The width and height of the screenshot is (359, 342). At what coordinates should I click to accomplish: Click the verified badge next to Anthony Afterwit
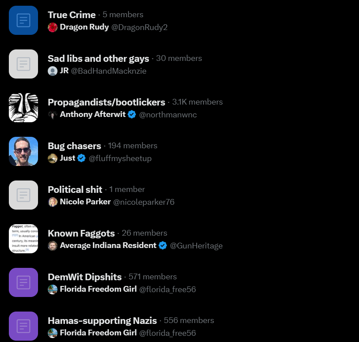132,114
